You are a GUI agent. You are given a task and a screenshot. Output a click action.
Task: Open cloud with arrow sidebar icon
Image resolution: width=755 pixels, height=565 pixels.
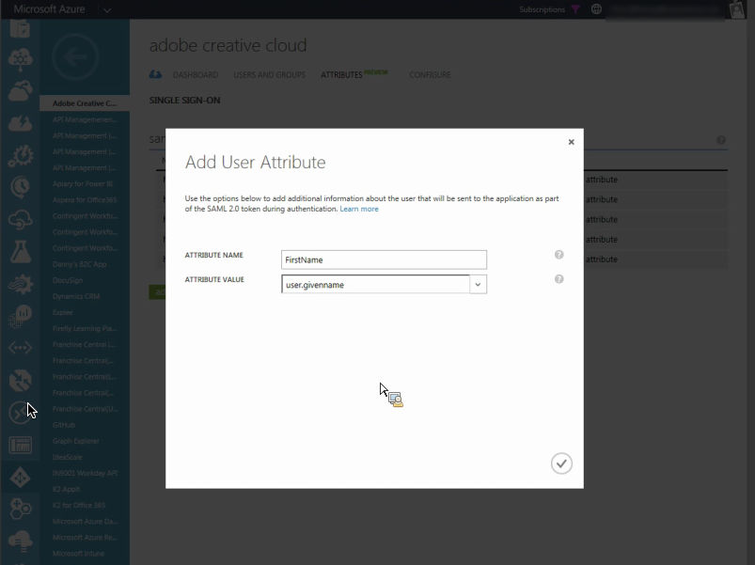(x=21, y=90)
